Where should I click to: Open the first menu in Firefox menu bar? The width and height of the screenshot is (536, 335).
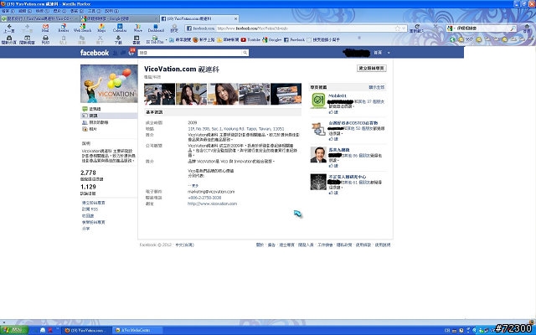[8, 11]
